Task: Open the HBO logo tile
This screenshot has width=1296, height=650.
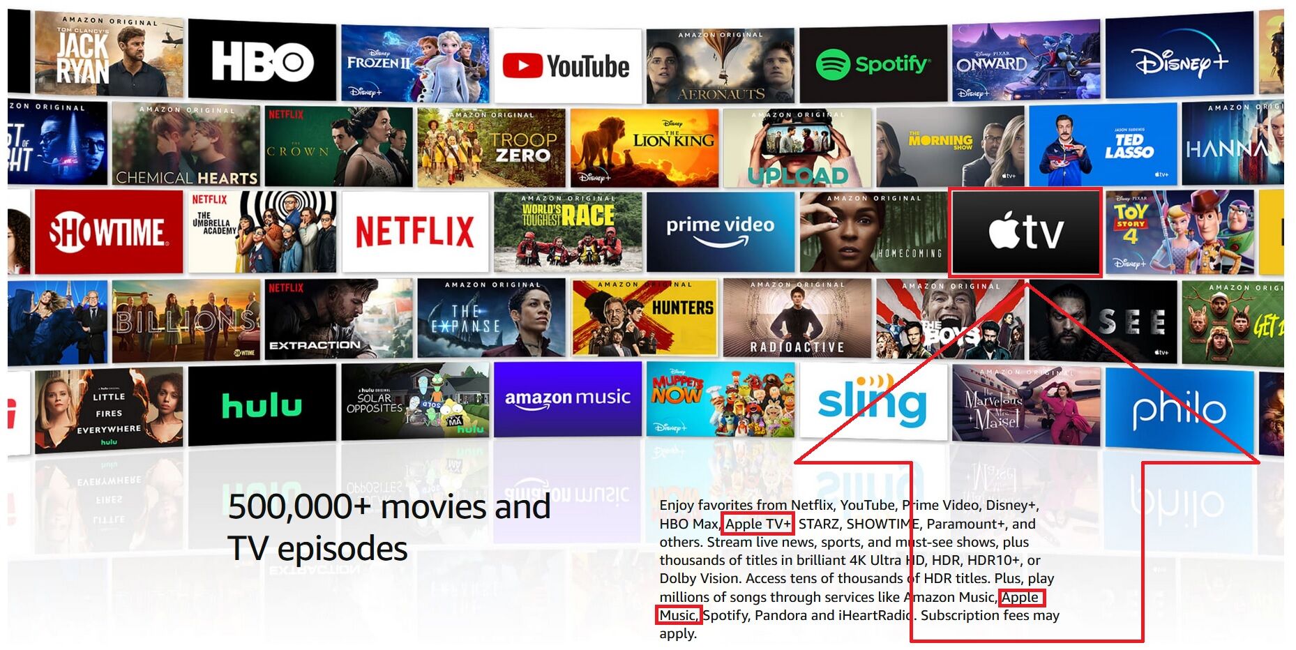Action: [x=262, y=61]
